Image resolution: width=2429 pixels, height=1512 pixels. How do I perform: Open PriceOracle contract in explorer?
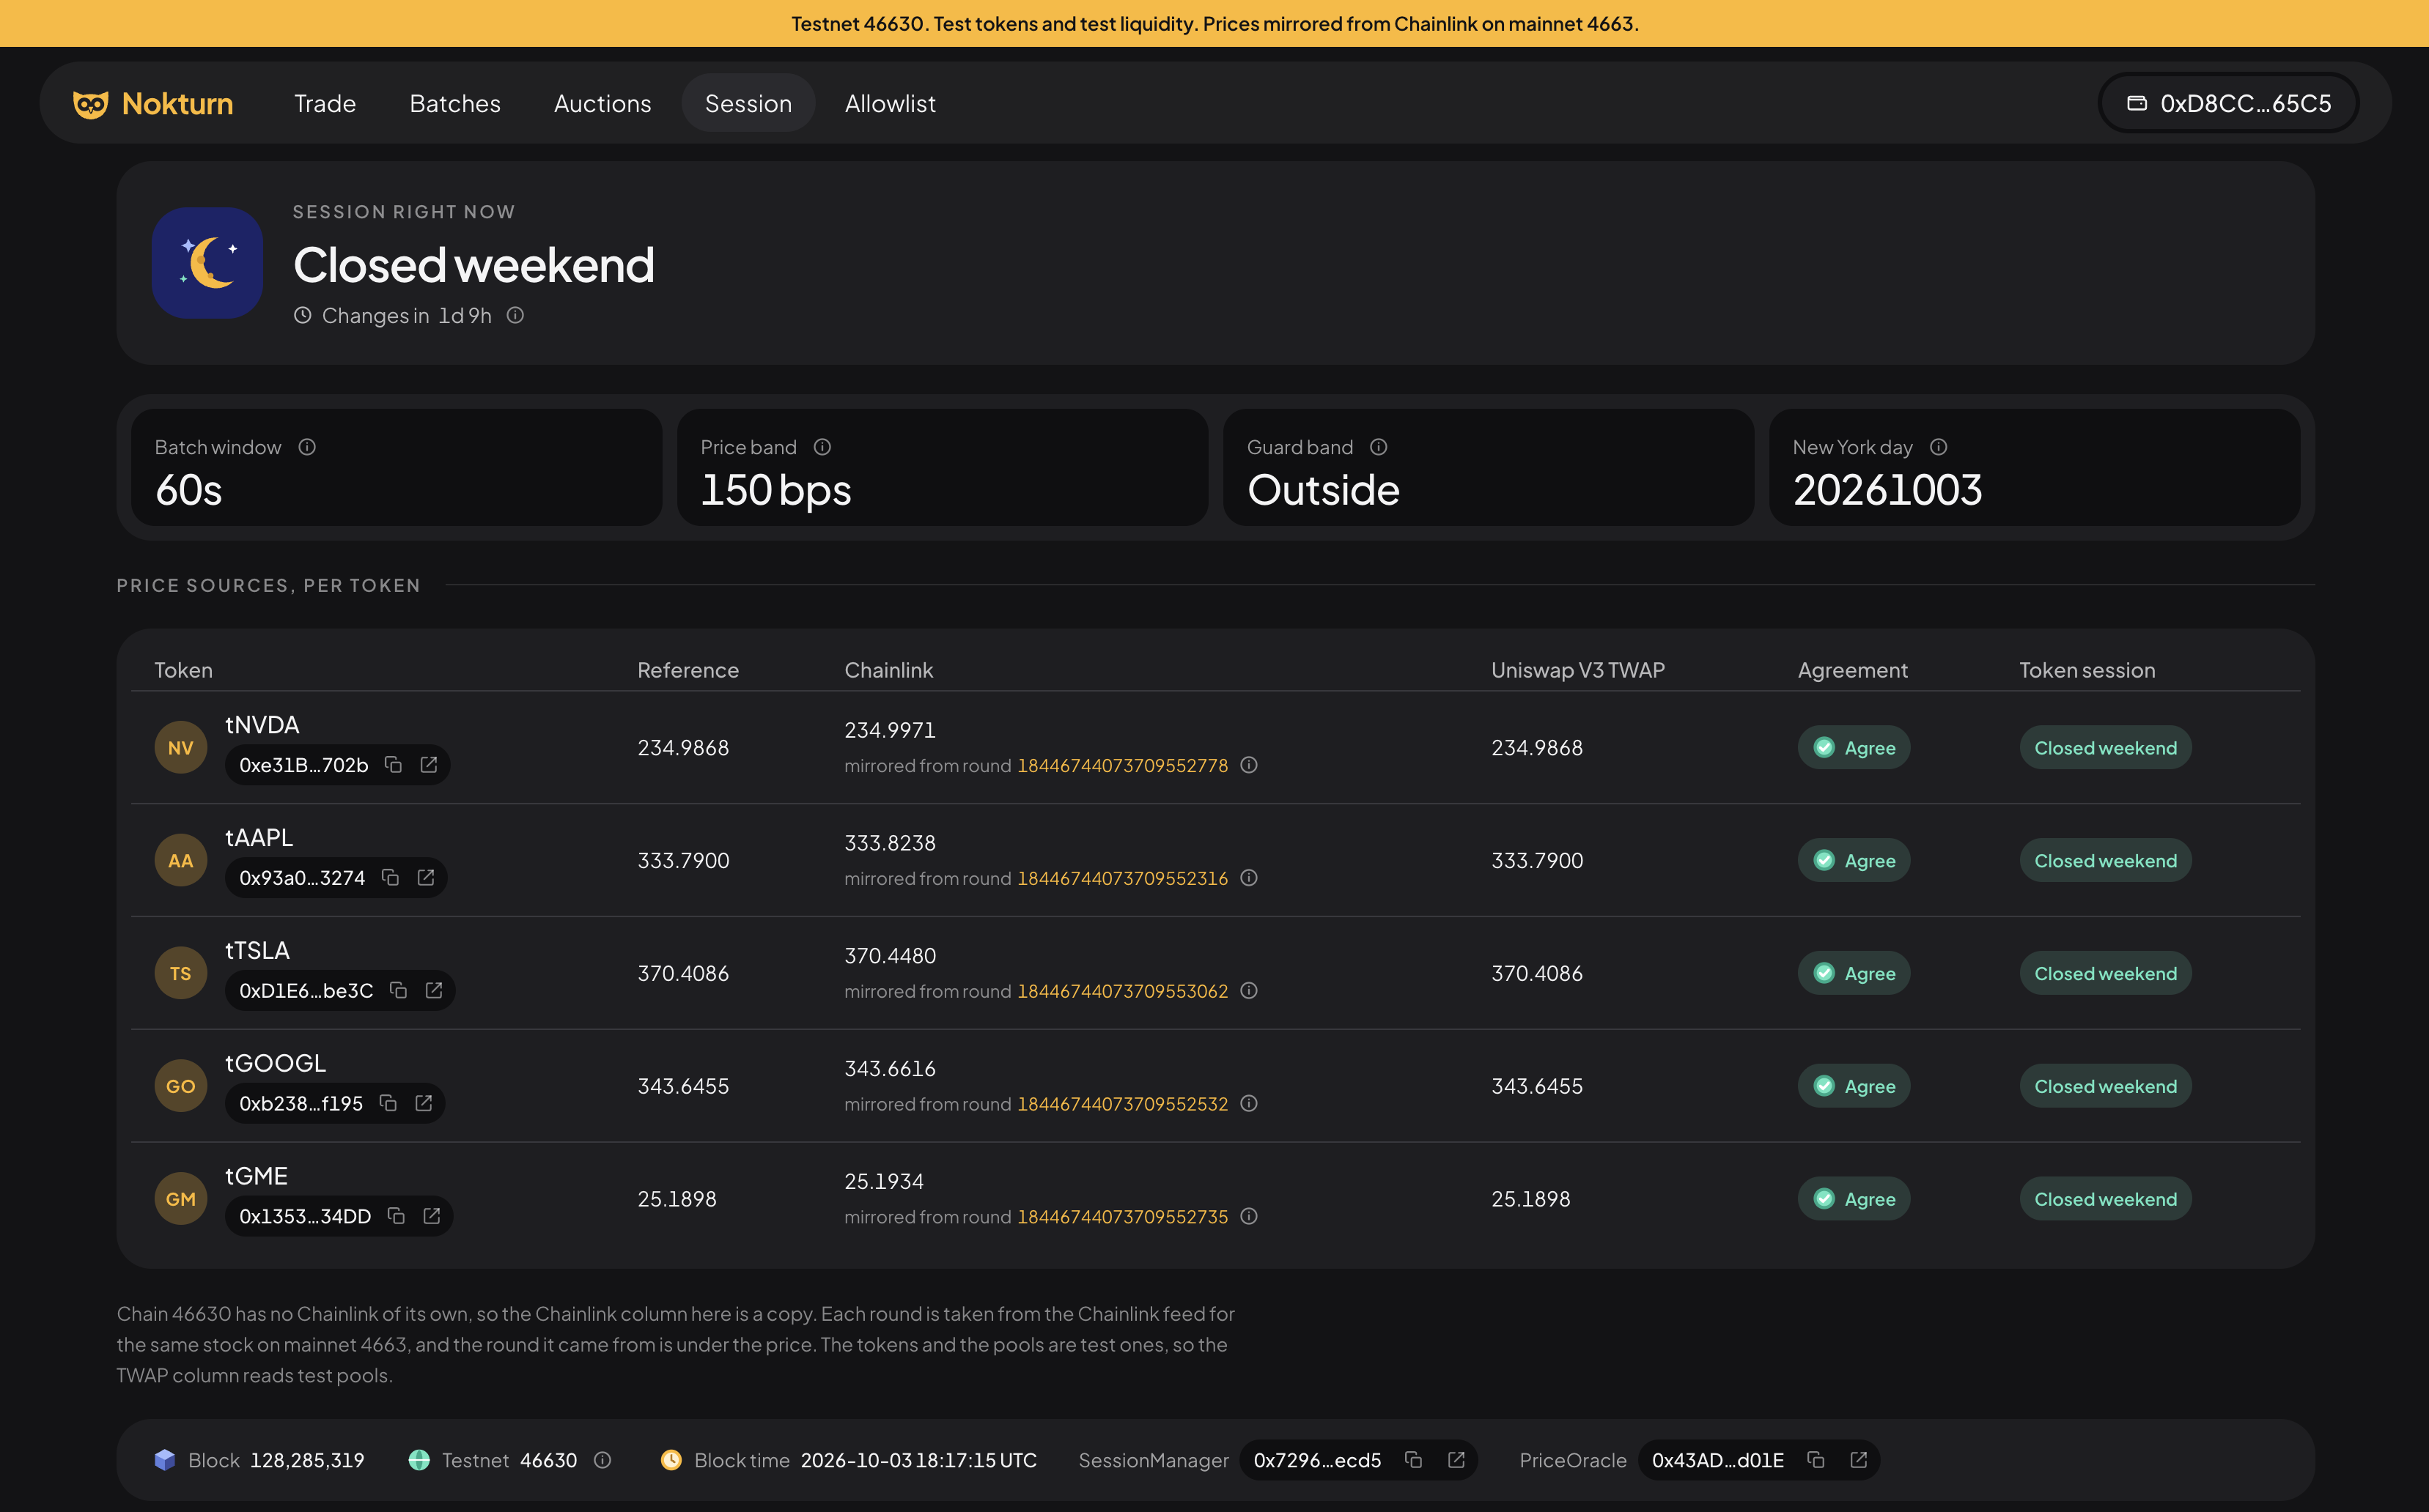[x=1859, y=1460]
